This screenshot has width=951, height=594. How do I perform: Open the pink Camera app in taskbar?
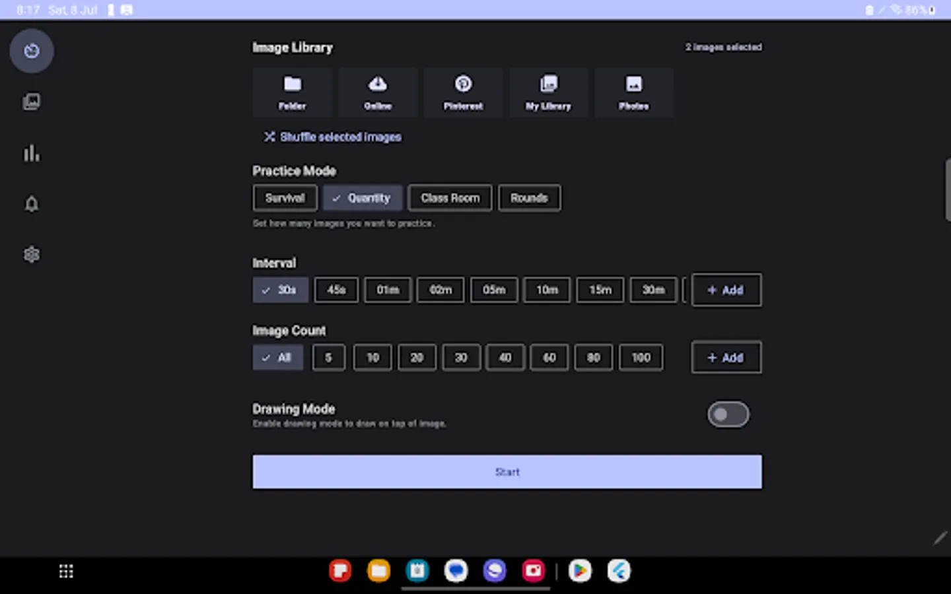pos(533,571)
